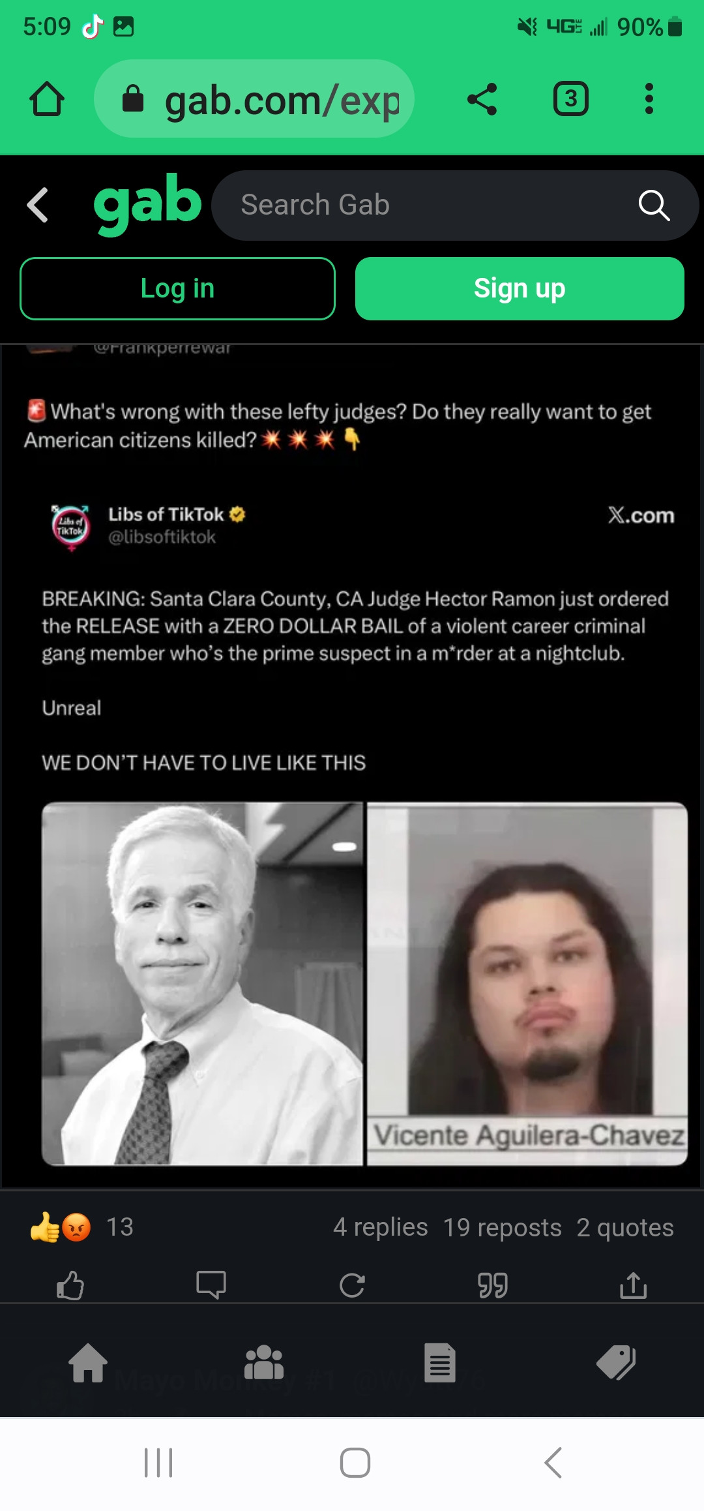Viewport: 704px width, 1511px height.
Task: Open the browser three-dot menu
Action: point(649,99)
